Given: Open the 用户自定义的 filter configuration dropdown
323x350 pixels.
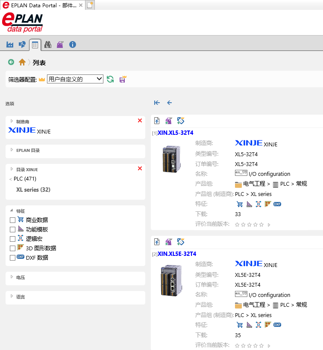Looking at the screenshot, I should coord(75,79).
